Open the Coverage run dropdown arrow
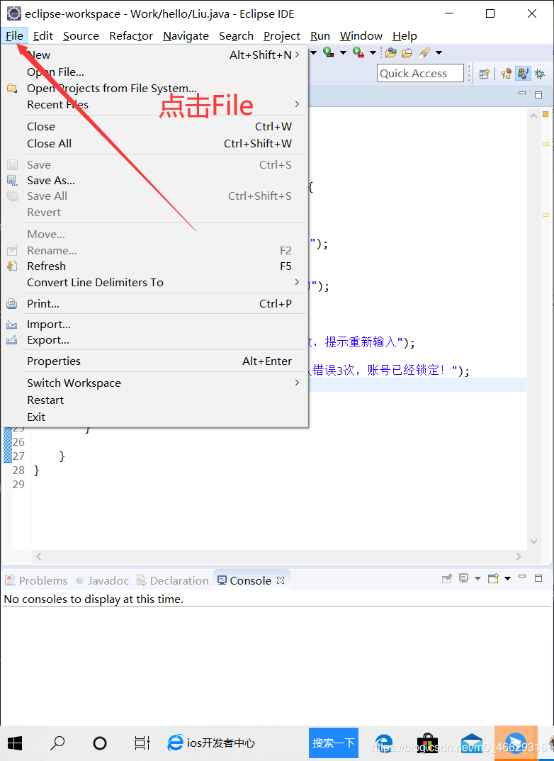Screen dimensions: 554x761 pos(343,52)
